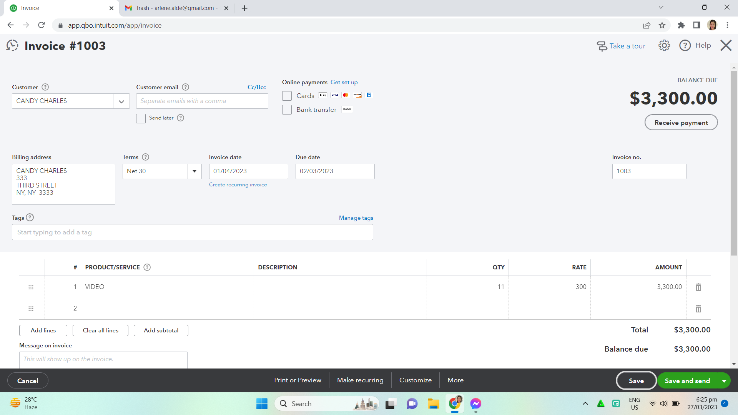
Task: Expand the Save and send arrow
Action: tap(724, 381)
